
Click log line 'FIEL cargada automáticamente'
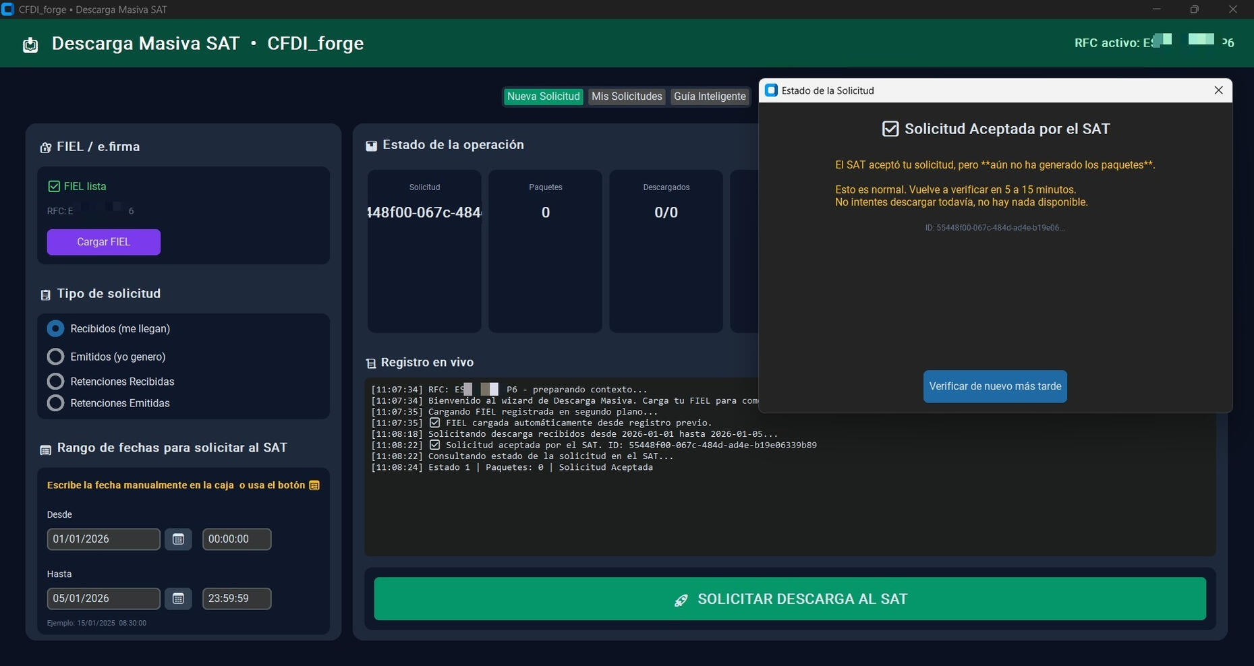[x=542, y=423]
